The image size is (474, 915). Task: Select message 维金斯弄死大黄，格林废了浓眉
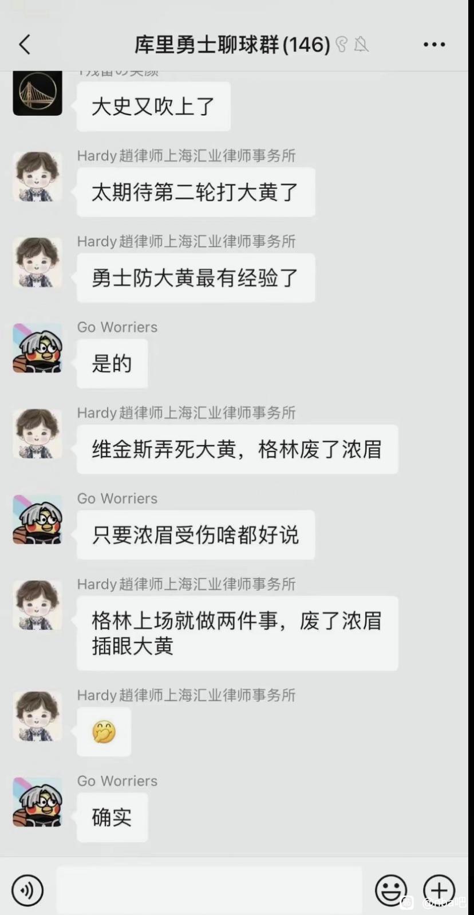coord(237,449)
